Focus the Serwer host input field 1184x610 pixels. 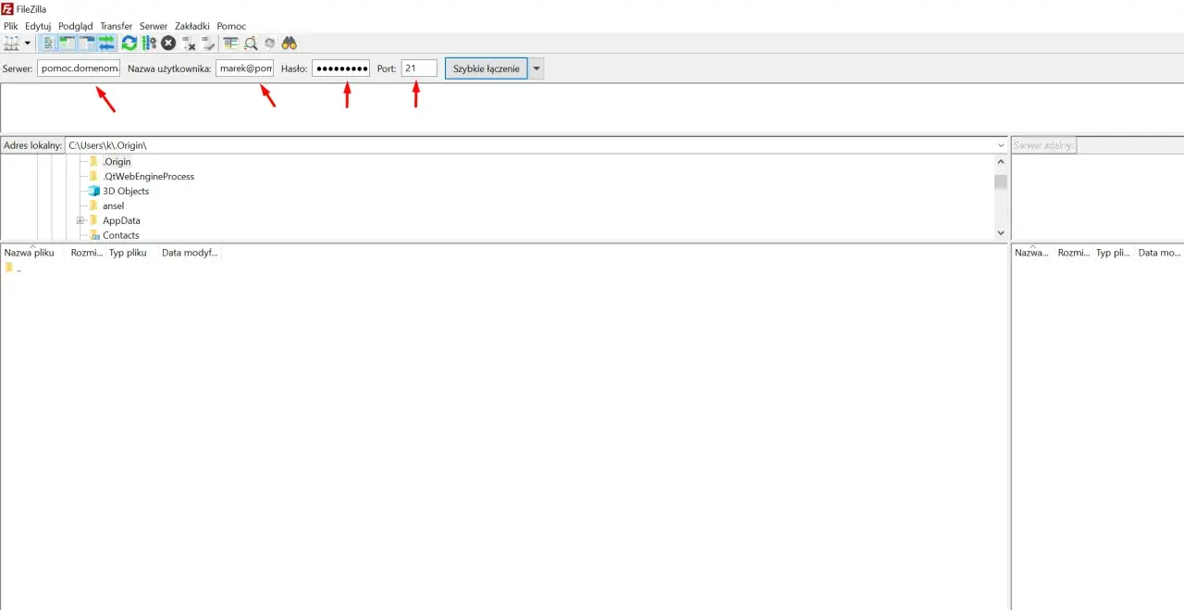[79, 68]
